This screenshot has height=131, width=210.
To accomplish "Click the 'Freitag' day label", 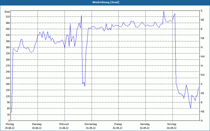I will [x=118, y=124].
